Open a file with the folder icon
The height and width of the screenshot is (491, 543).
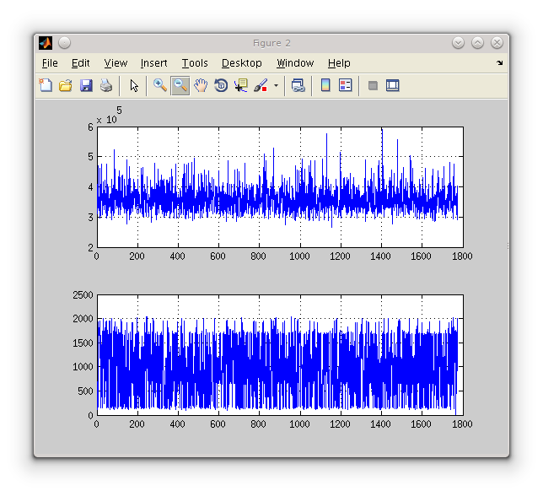pos(65,85)
